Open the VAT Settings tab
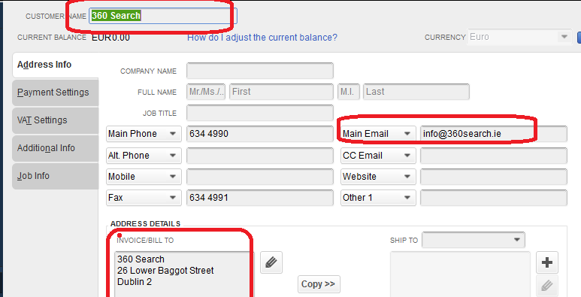Image resolution: width=581 pixels, height=297 pixels. [55, 120]
